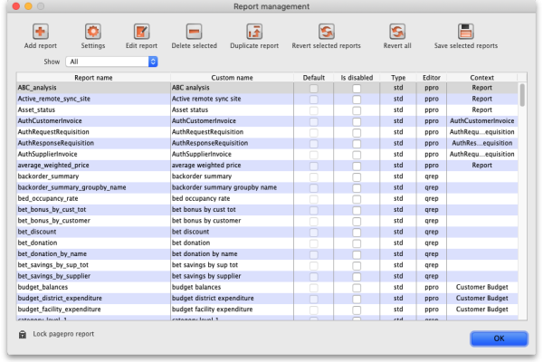Click Delete selected icon
543x362 pixels.
tap(194, 32)
